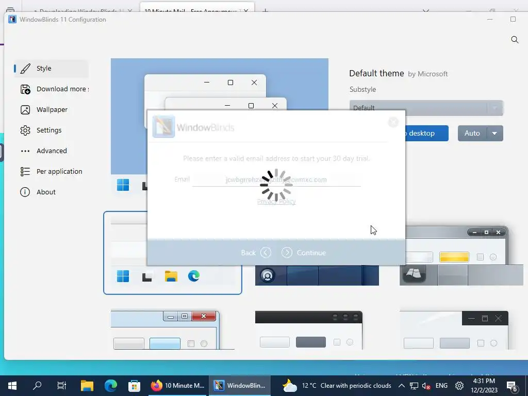Close the WindowBlinds trial dialog
Screen dimensions: 528x396
(x=393, y=122)
